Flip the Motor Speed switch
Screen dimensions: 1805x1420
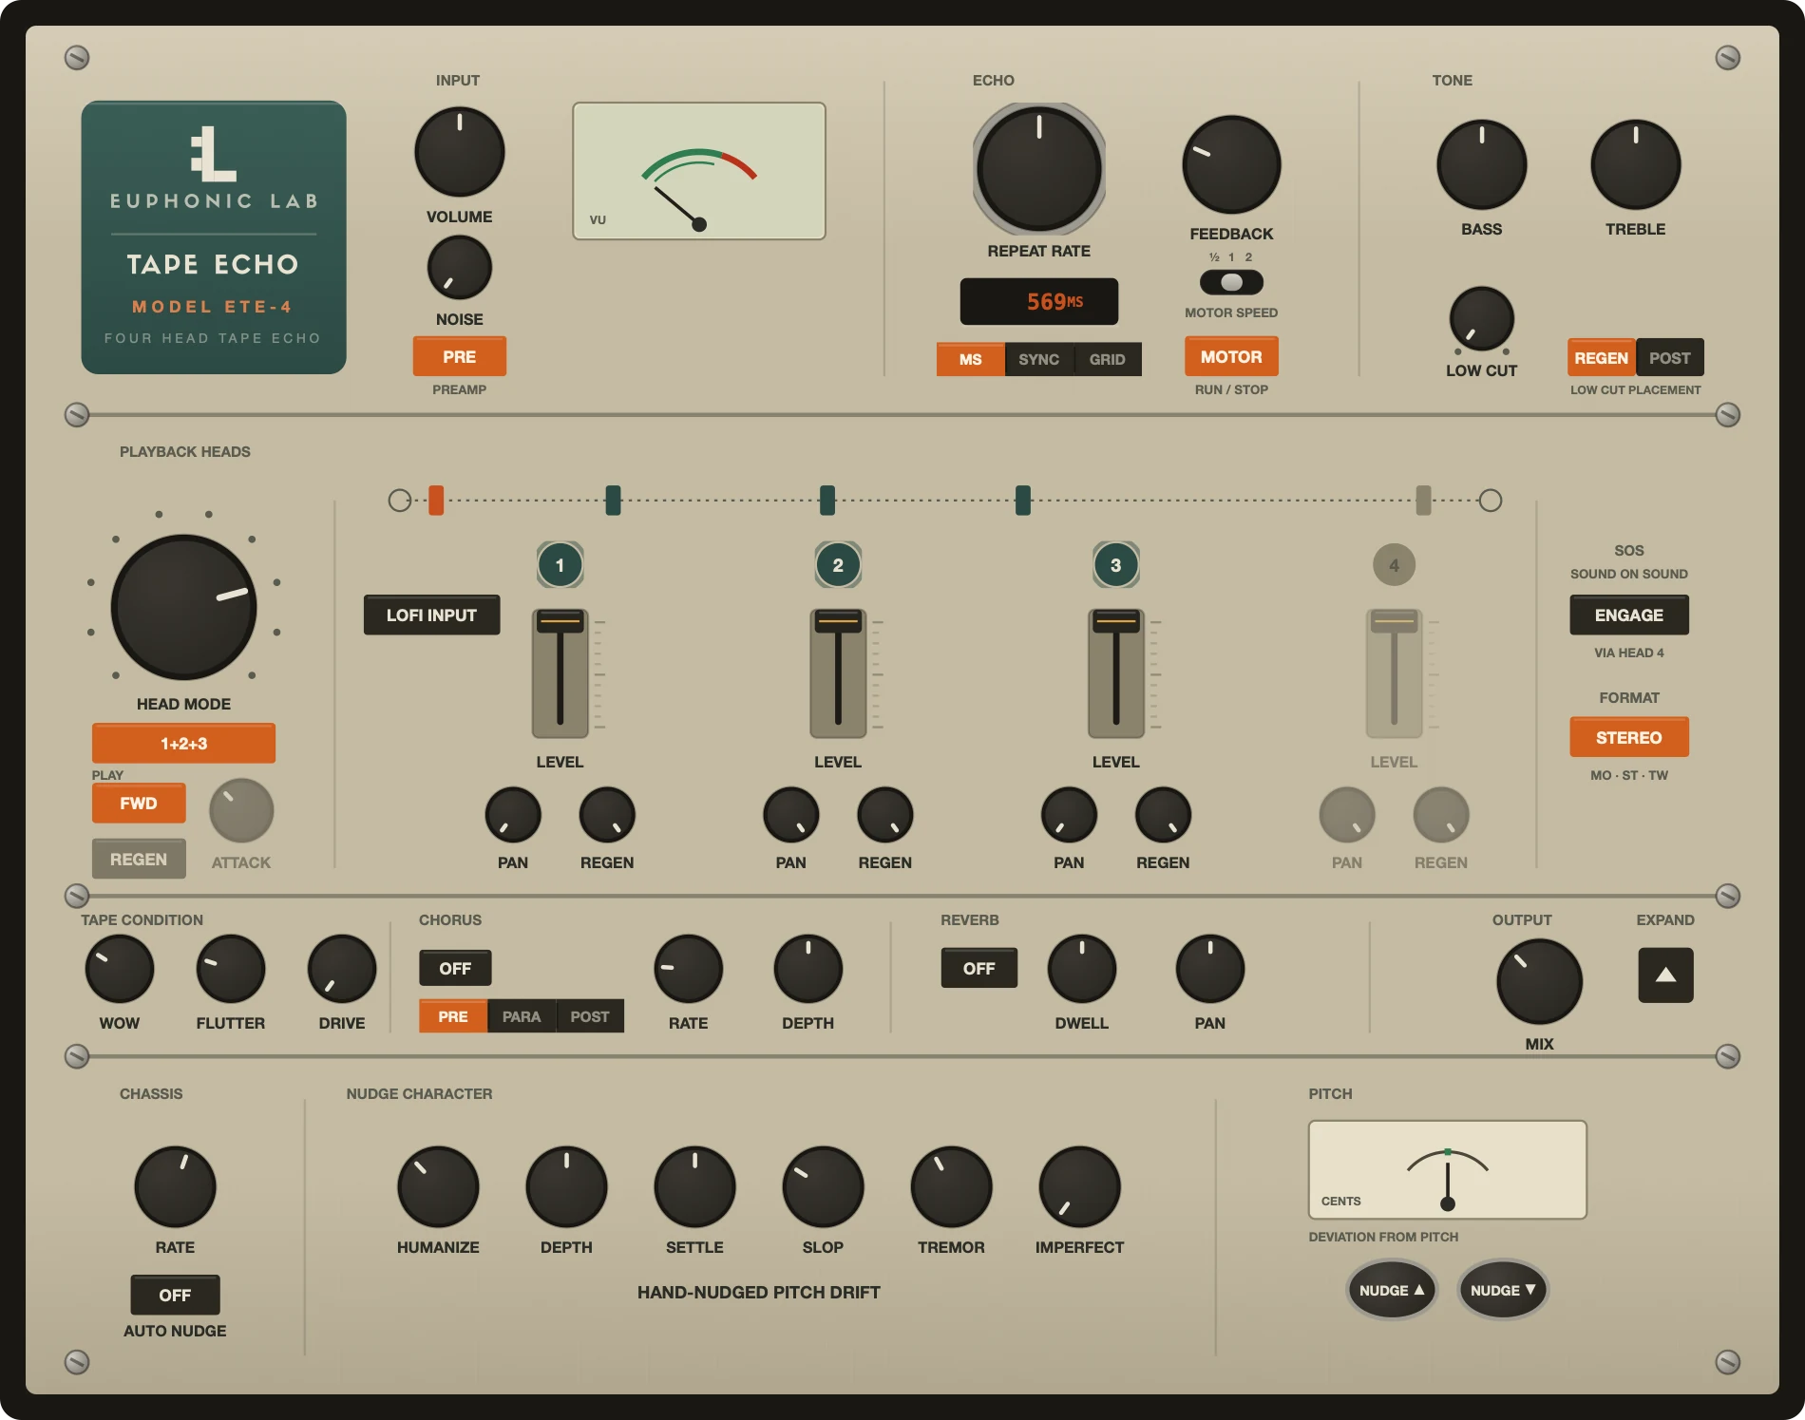1231,282
